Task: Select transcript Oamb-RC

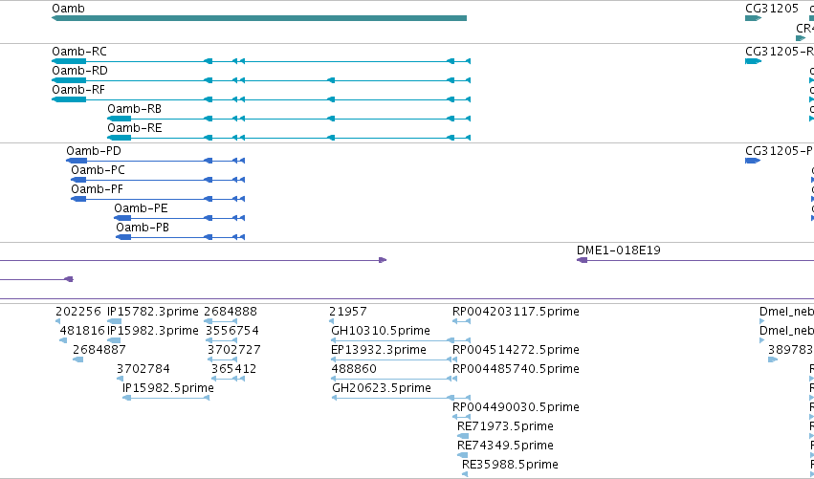Action: point(261,61)
